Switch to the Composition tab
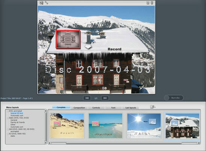206x151 pixels. point(79,108)
